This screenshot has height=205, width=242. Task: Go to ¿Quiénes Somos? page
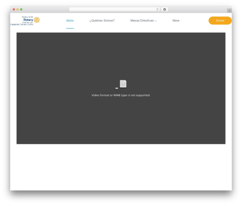click(x=102, y=20)
